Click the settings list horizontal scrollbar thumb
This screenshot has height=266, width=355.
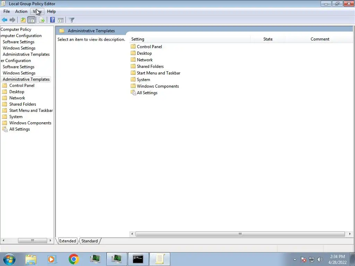point(240,234)
